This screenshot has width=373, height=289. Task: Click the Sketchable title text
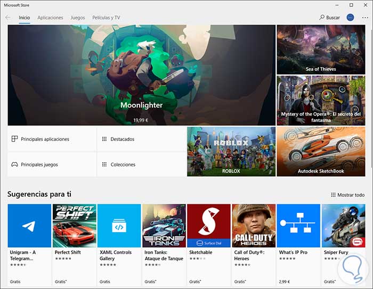(x=201, y=252)
